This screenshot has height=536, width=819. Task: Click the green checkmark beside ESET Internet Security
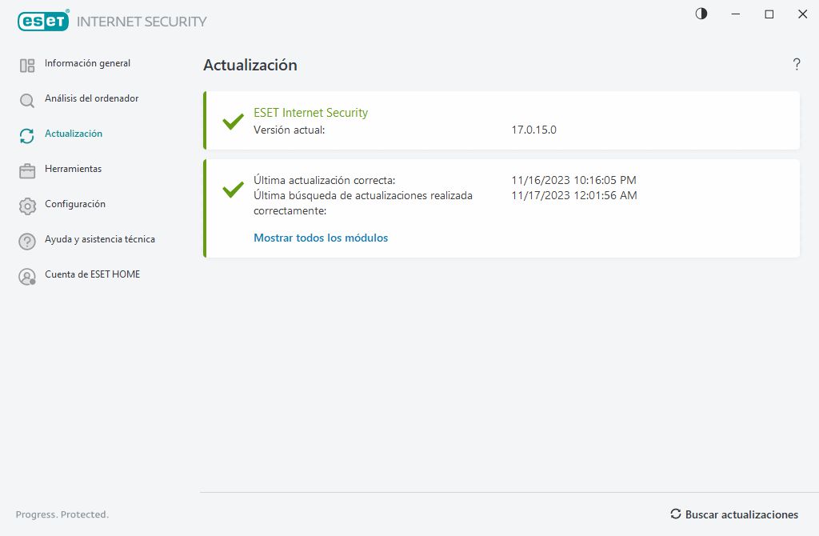(232, 122)
